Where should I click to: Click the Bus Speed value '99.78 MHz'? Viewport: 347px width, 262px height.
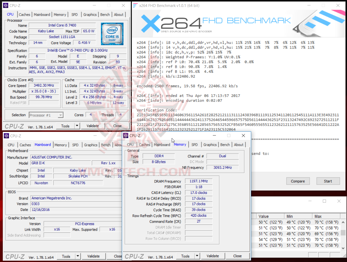44,97
